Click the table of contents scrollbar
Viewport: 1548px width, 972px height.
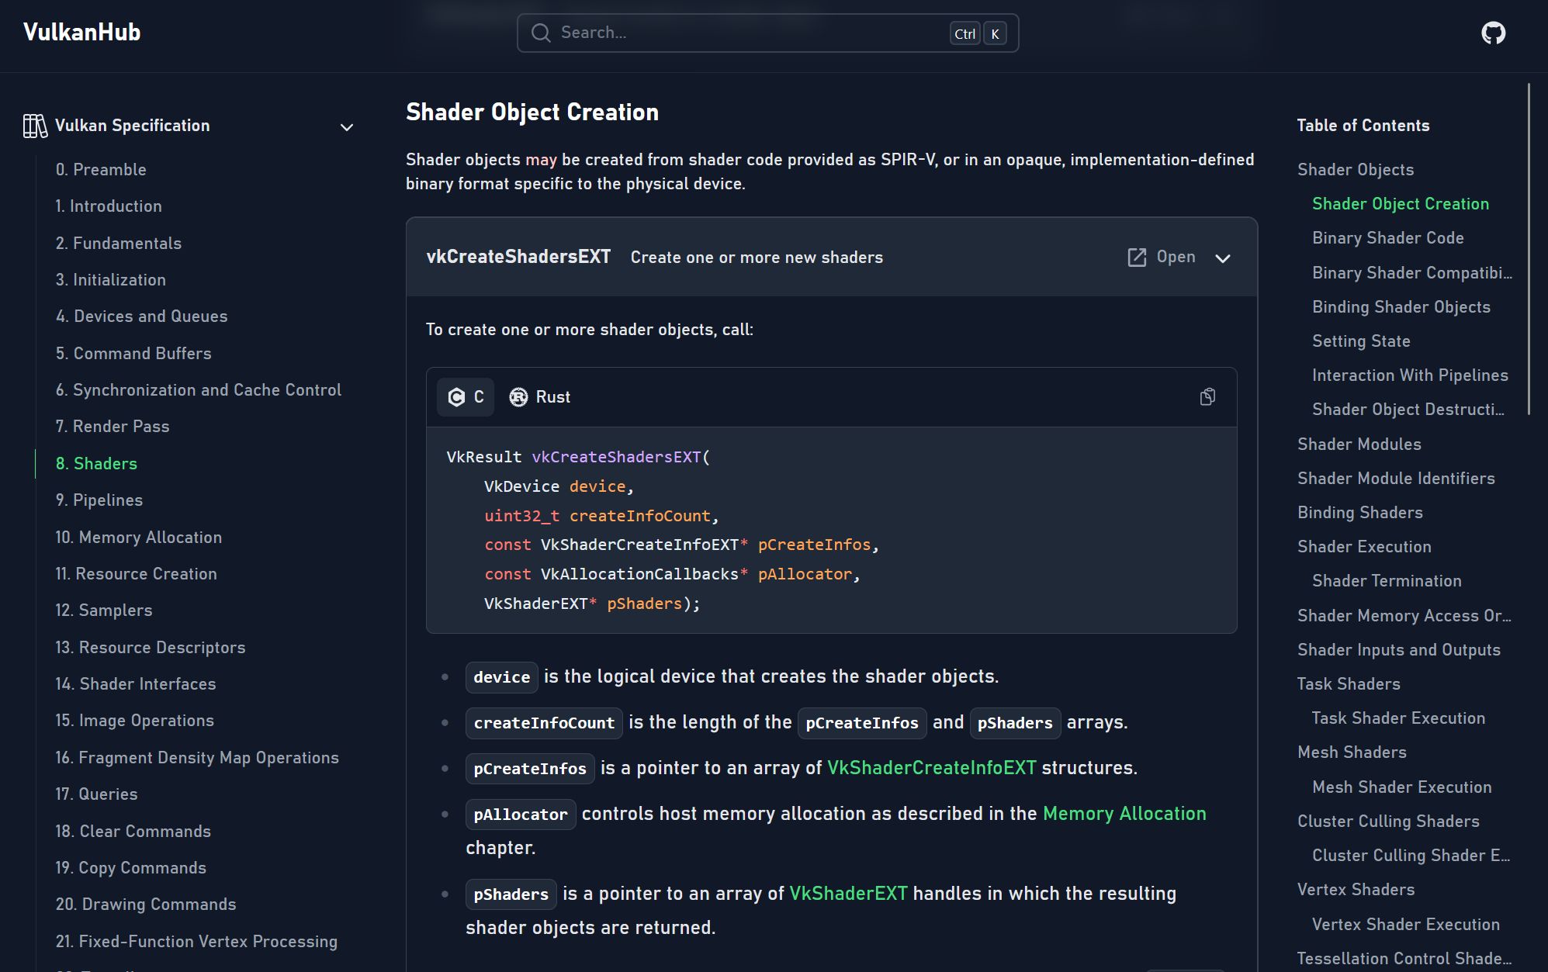click(x=1529, y=248)
